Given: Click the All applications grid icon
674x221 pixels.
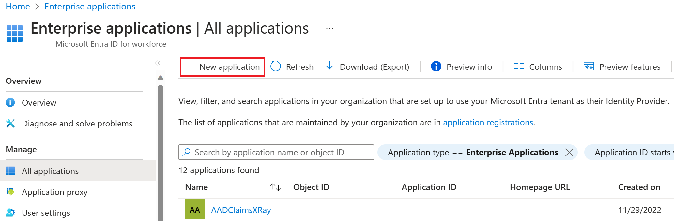Looking at the screenshot, I should point(10,171).
